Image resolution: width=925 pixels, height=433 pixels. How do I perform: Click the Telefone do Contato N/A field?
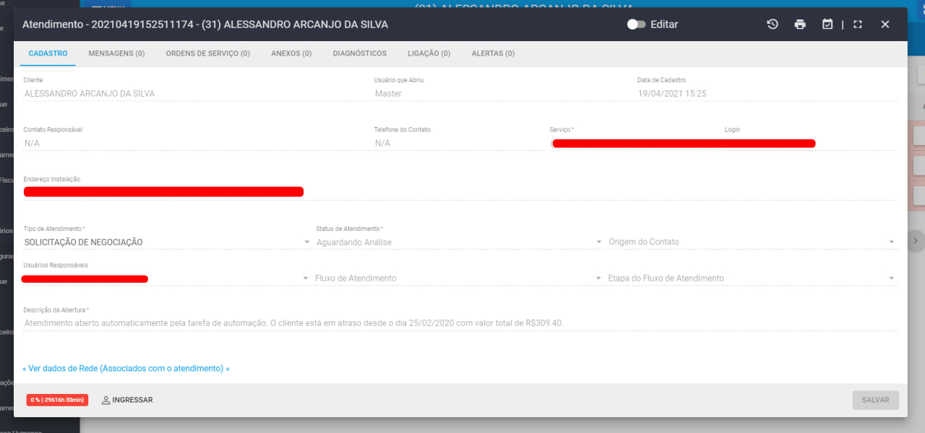(458, 143)
